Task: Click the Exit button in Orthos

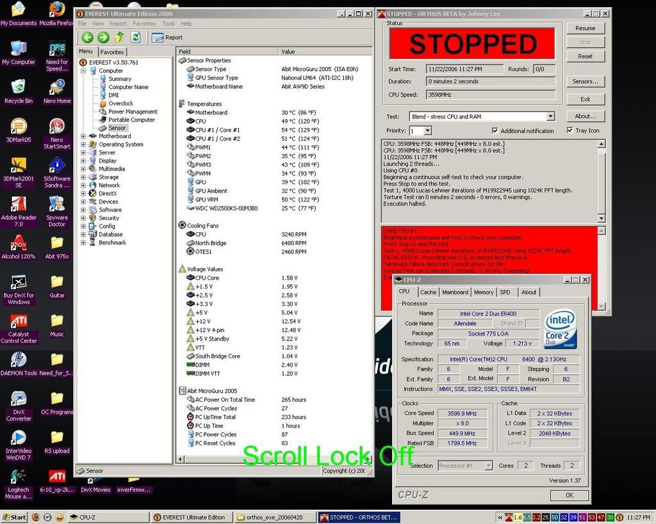Action: click(x=586, y=99)
